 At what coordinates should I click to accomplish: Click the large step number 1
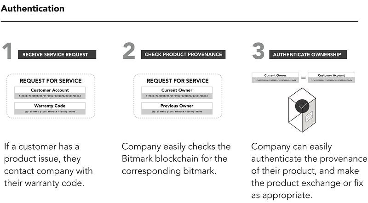tap(8, 51)
